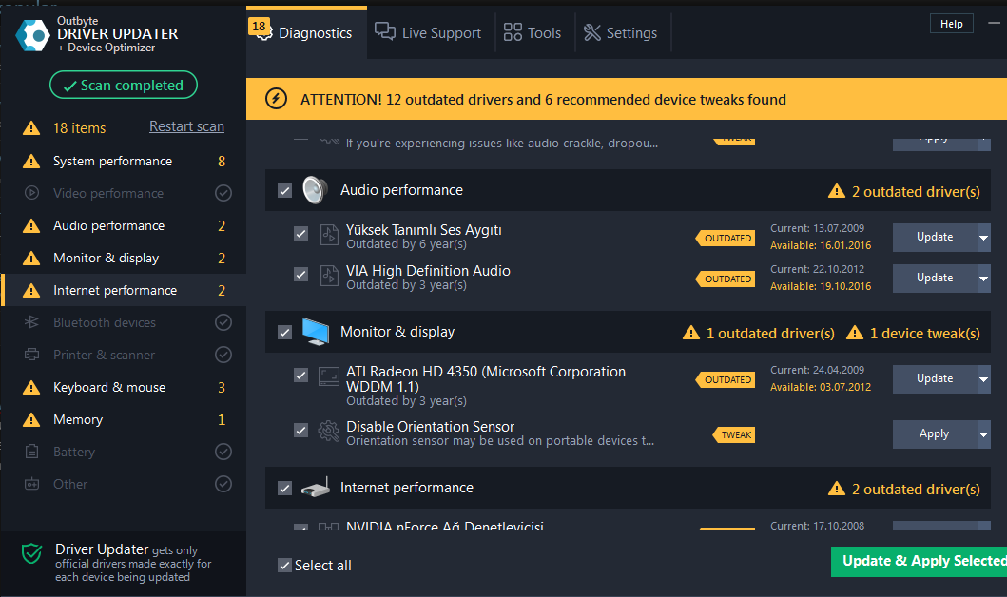Open dropdown arrow next to VIA Audio Update

[x=983, y=279]
